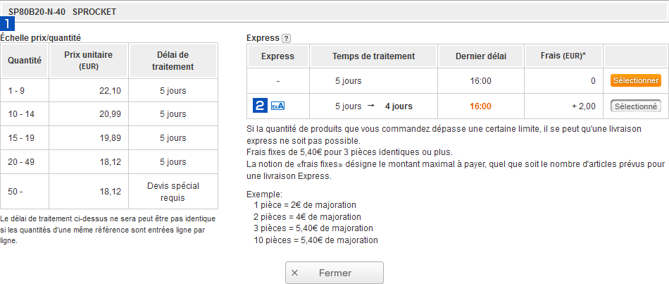Close the dialog with Fermer

(x=334, y=273)
